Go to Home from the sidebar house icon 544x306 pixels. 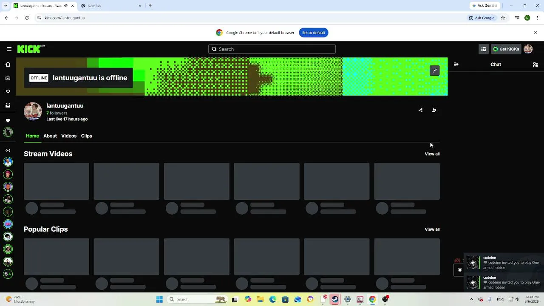8,65
